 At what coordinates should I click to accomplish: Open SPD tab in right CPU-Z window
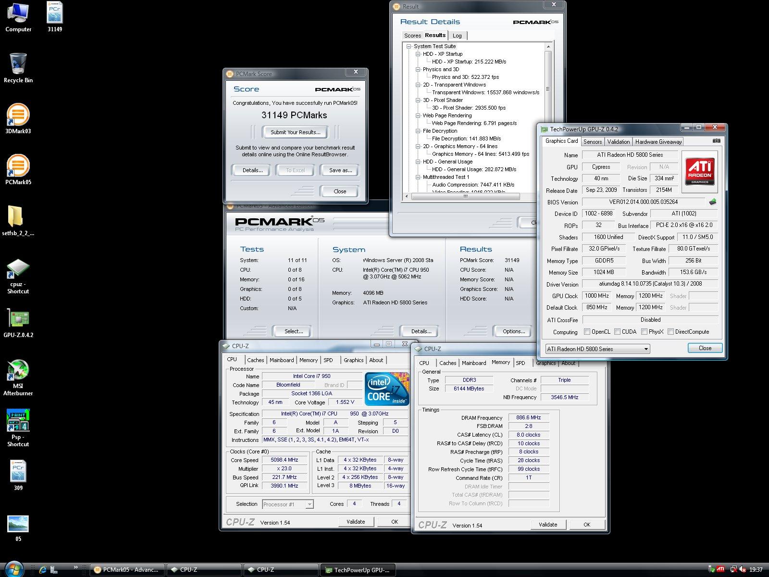521,363
